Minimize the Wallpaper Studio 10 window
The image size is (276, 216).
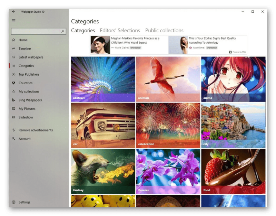[x=243, y=12]
